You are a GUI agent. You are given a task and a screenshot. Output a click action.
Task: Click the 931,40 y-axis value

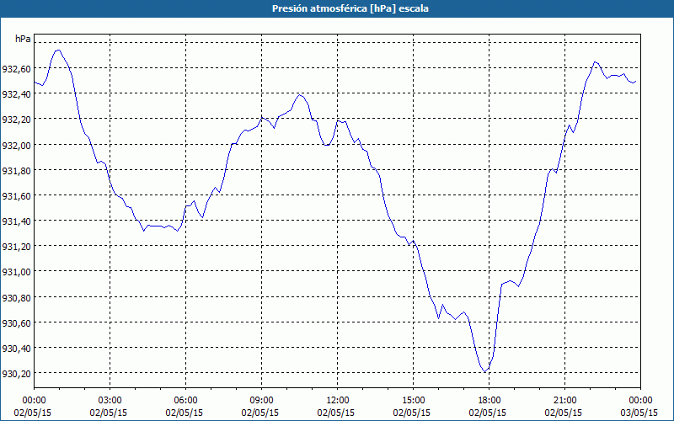point(16,221)
